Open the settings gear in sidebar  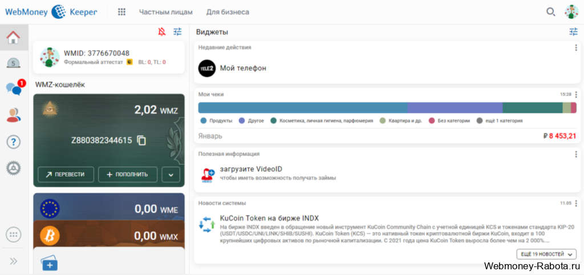click(14, 168)
